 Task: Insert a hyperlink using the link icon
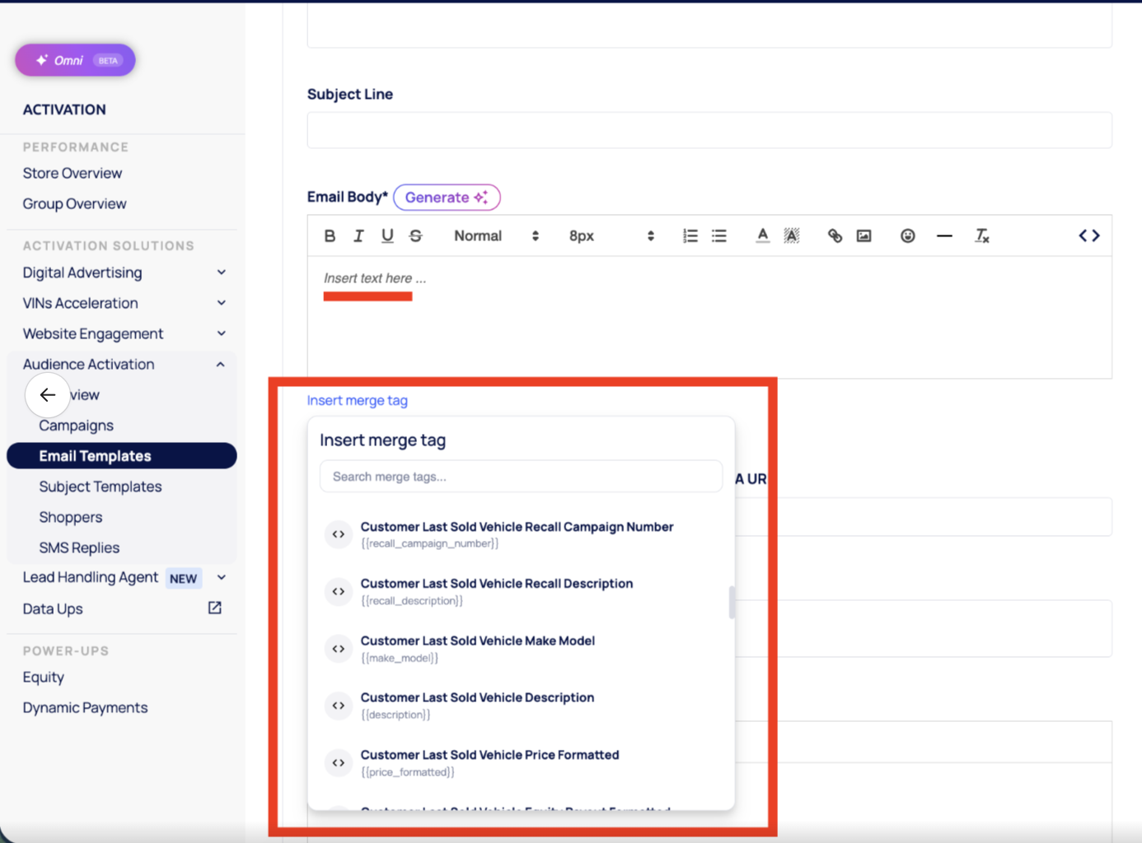(835, 236)
